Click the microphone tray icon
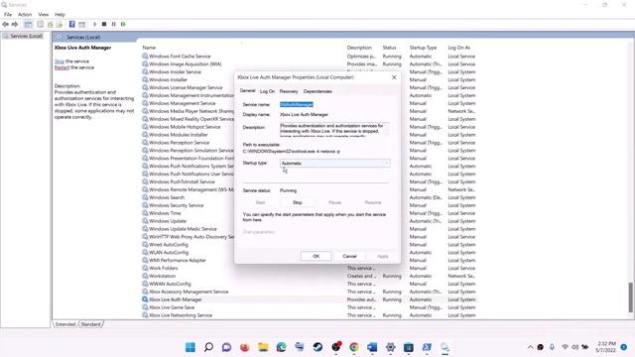The height and width of the screenshot is (357, 635). coord(552,347)
